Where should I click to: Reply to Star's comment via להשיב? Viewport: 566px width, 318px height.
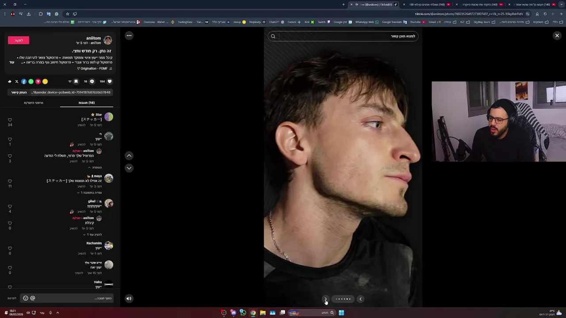pyautogui.click(x=82, y=125)
